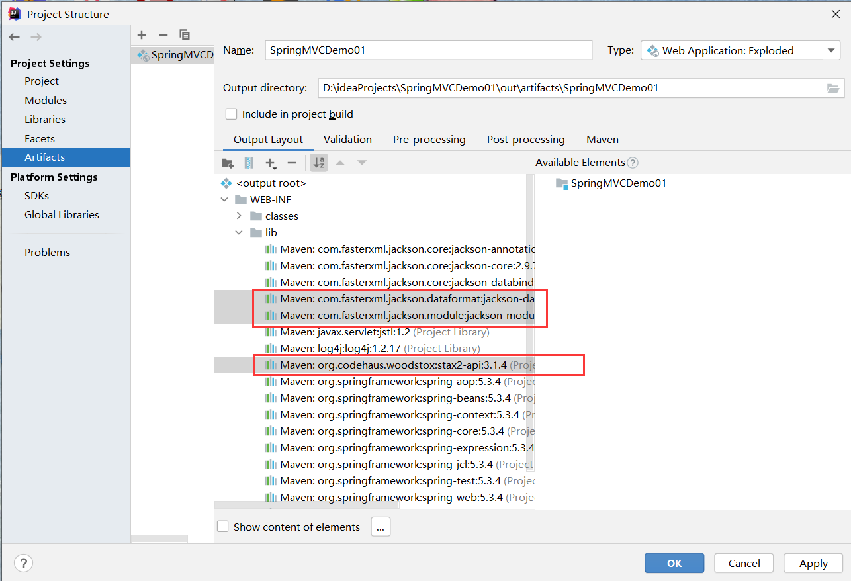Apply the project structure changes
The width and height of the screenshot is (851, 581).
click(x=813, y=563)
